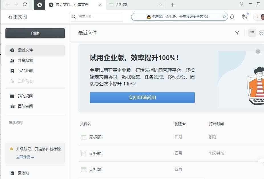Click the people icon for 共享给我
This screenshot has height=179, width=264.
pos(12,61)
